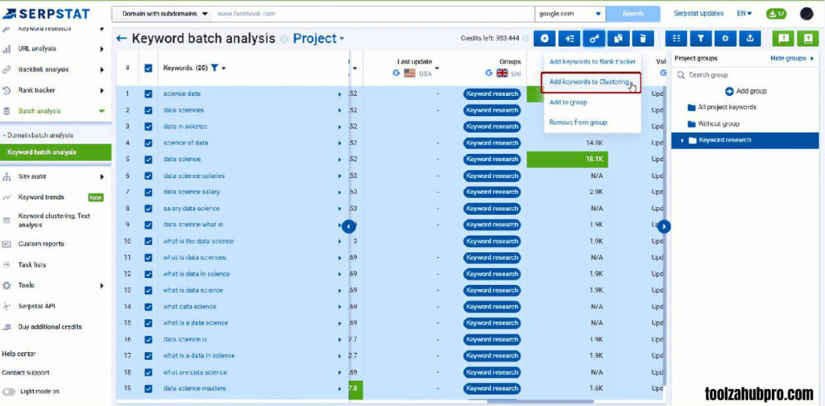This screenshot has width=825, height=406.
Task: Click the green help book icon
Action: click(808, 39)
